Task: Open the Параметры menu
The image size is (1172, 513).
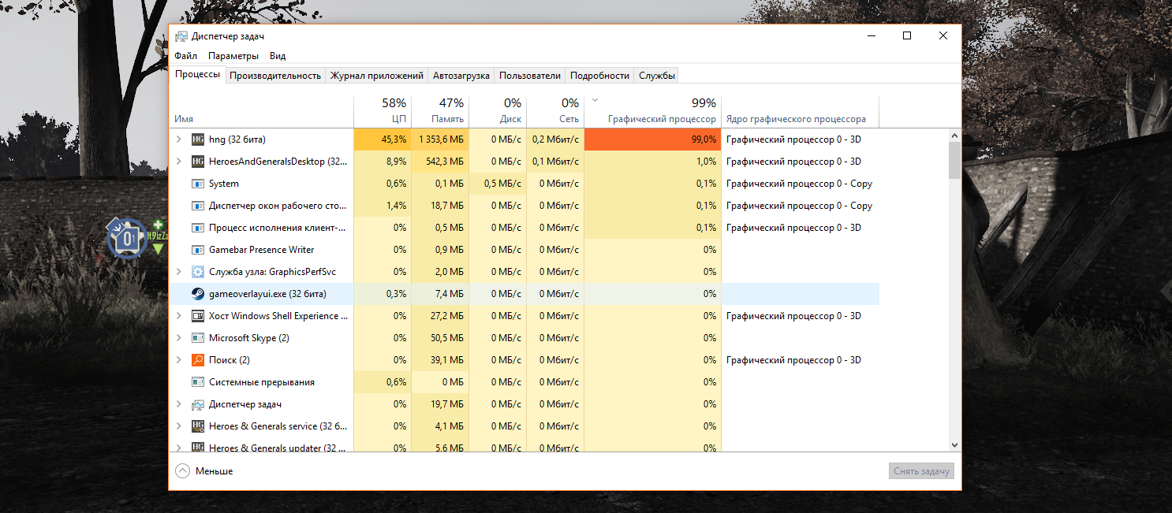Action: [x=233, y=56]
